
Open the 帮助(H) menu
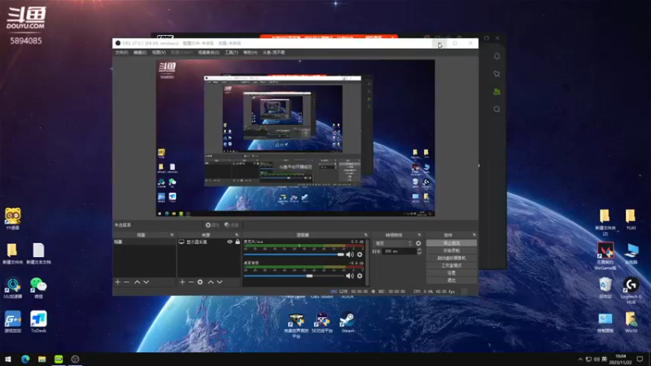[250, 53]
